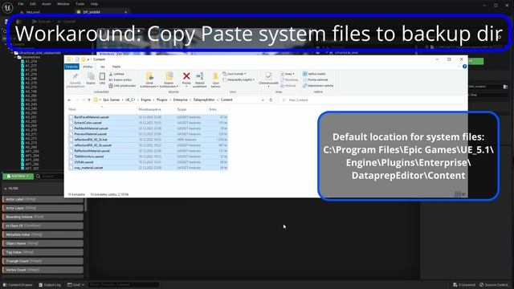Open the Näytä ribbon tab
The image size is (514, 289).
(116, 67)
